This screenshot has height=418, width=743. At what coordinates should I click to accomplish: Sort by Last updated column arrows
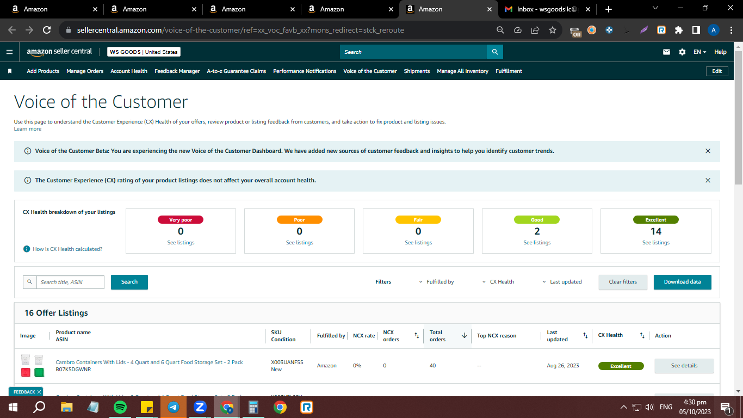coord(585,336)
